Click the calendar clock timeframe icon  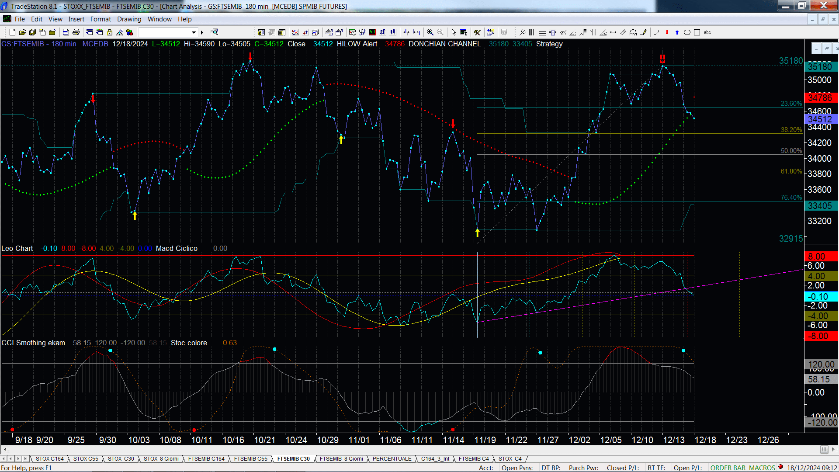coord(352,32)
